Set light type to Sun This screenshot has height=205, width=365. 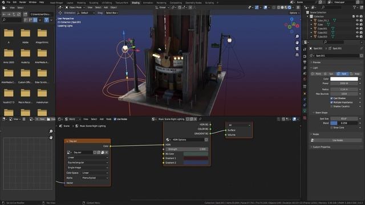329,74
